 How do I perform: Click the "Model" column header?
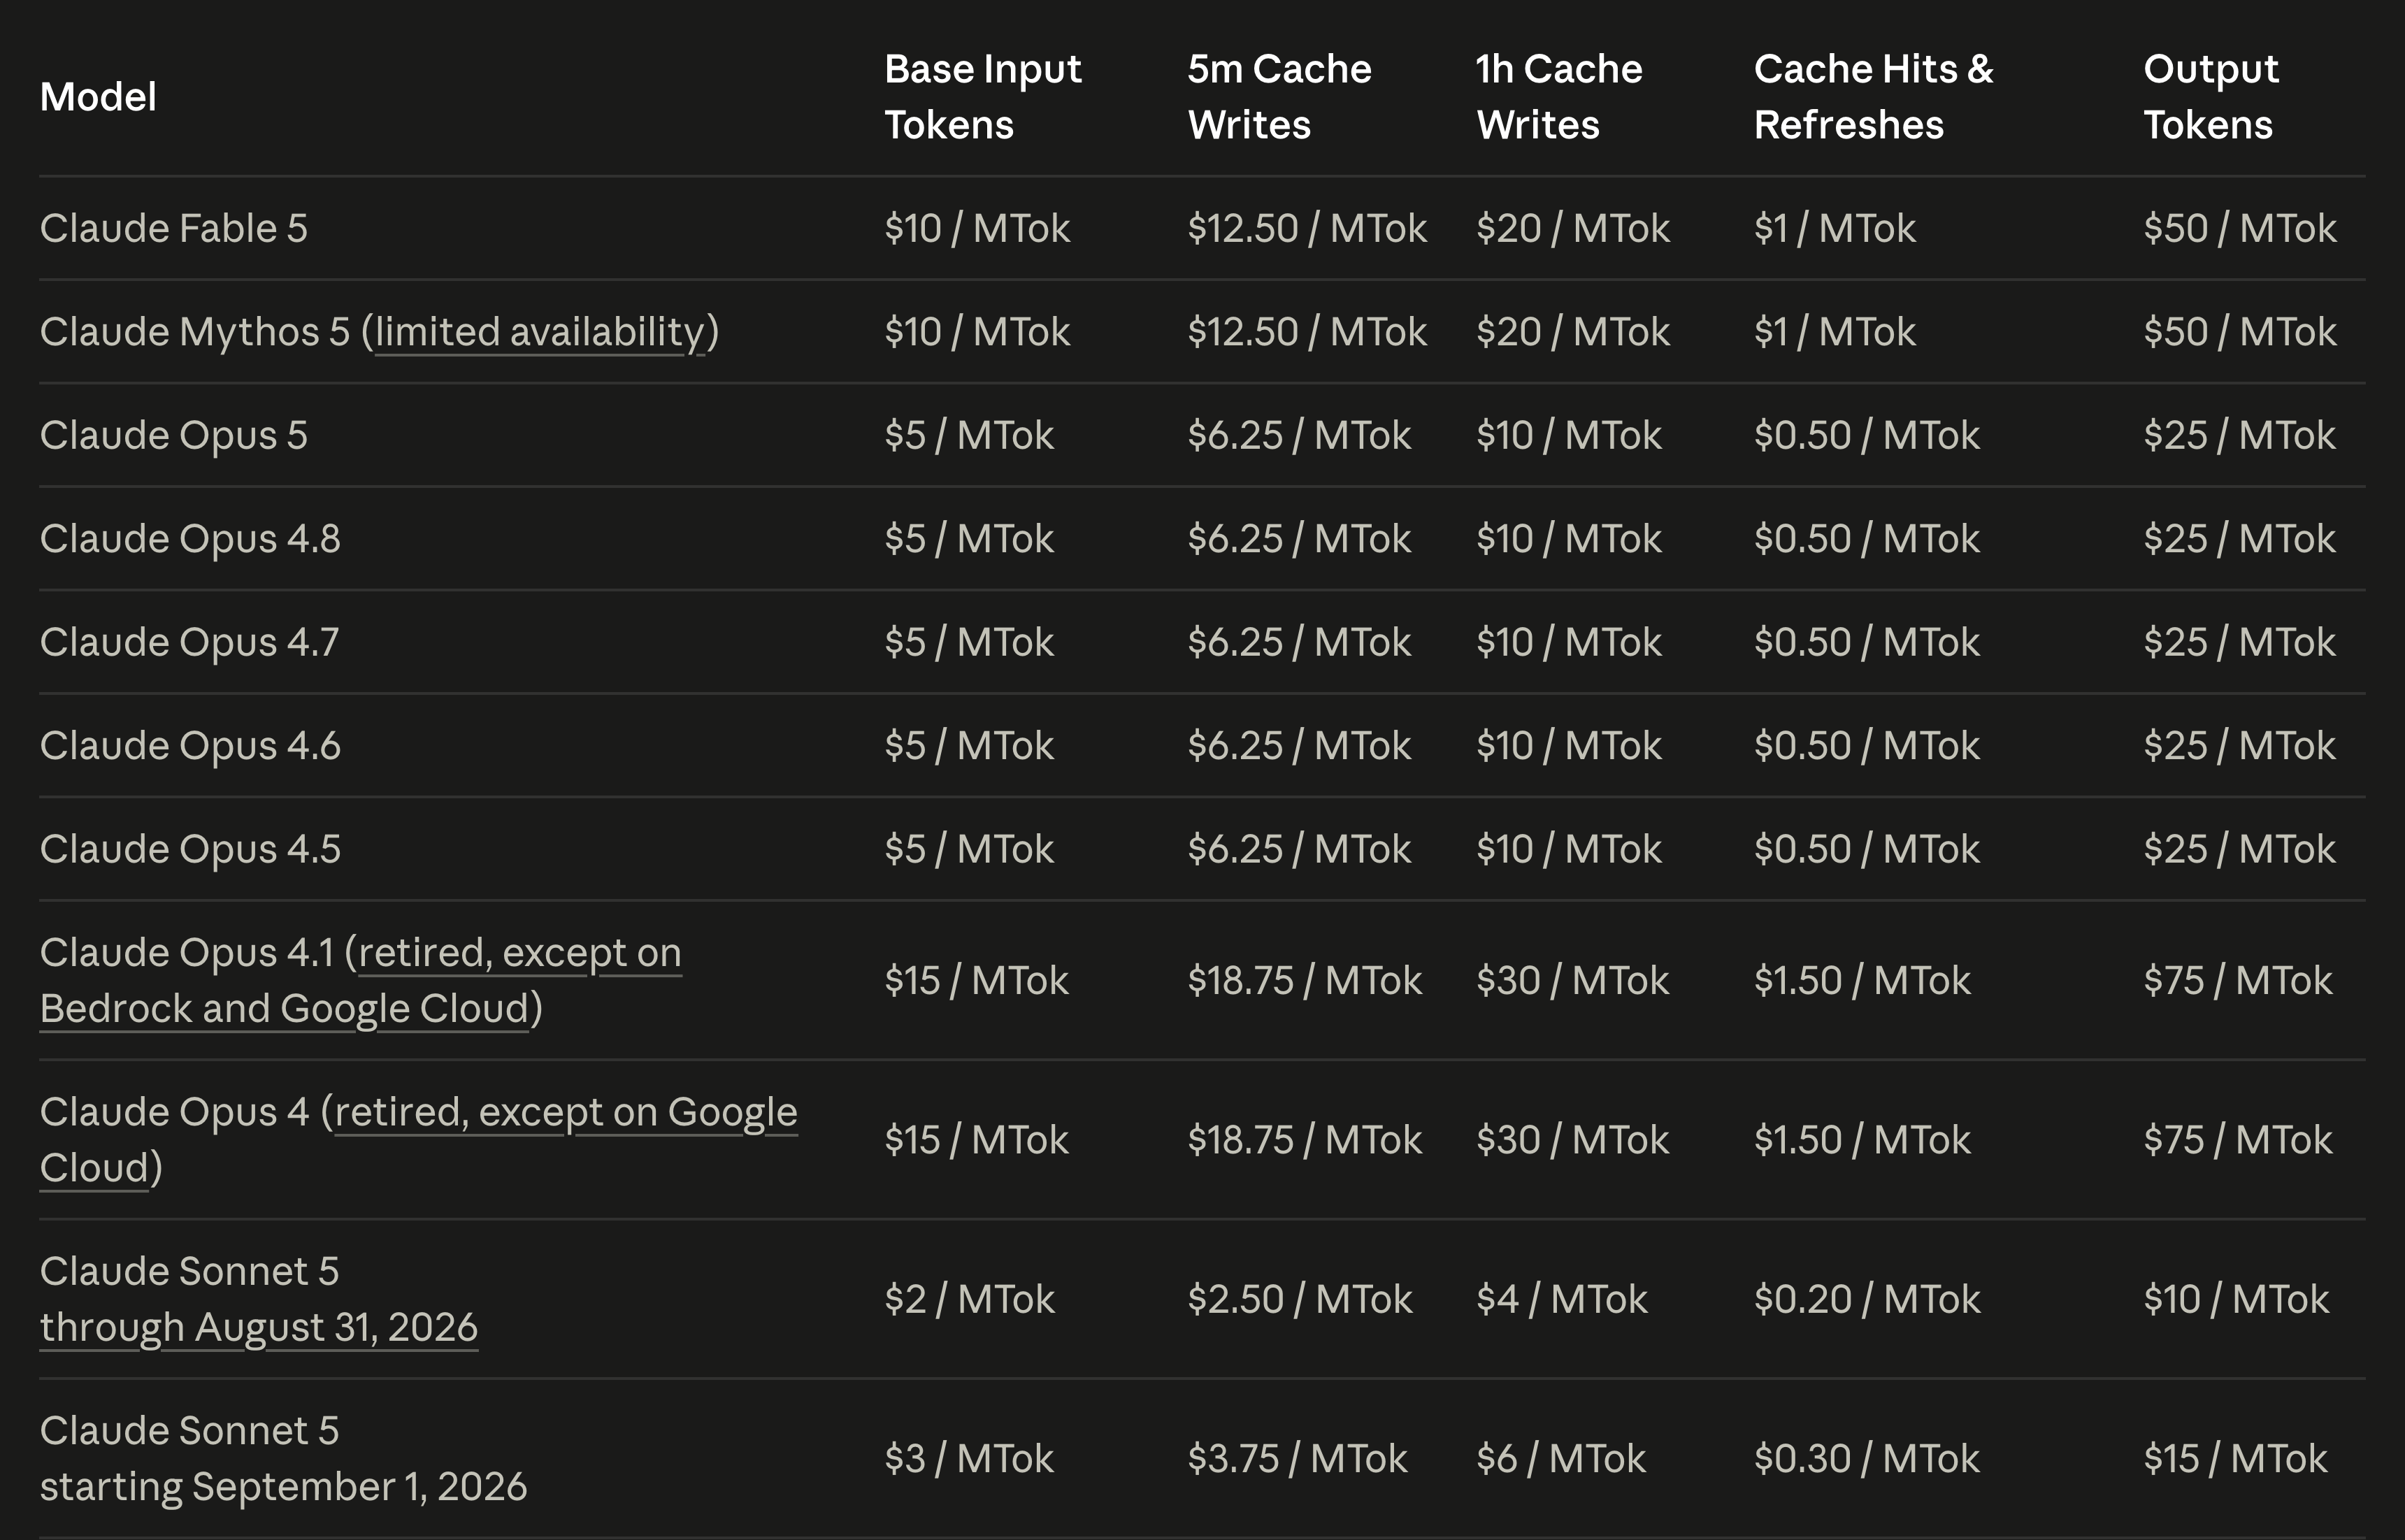(x=98, y=97)
